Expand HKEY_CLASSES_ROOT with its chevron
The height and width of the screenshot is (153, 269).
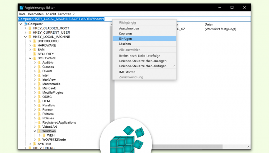tap(25, 28)
